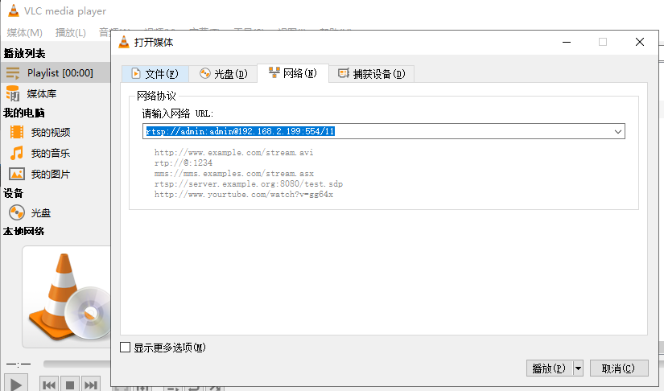Select 我的图片 in sidebar
This screenshot has width=664, height=391.
tap(50, 174)
